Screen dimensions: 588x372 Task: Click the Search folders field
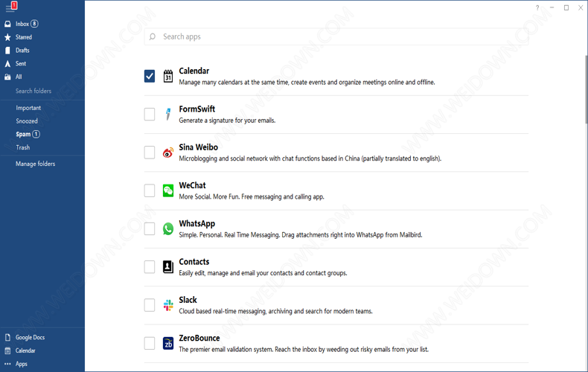click(x=33, y=91)
